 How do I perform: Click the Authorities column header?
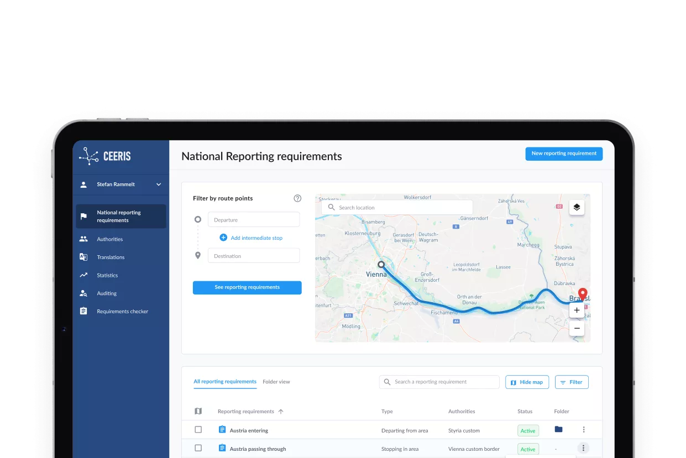click(462, 412)
